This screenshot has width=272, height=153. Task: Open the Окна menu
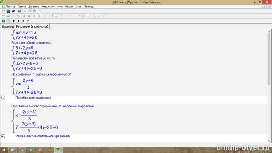pyautogui.click(x=78, y=7)
